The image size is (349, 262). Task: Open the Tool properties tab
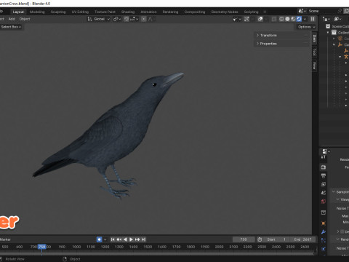click(x=324, y=157)
